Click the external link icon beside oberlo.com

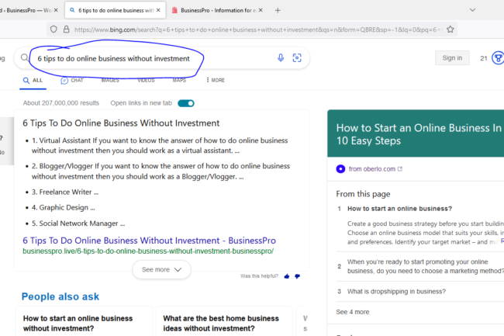point(400,169)
